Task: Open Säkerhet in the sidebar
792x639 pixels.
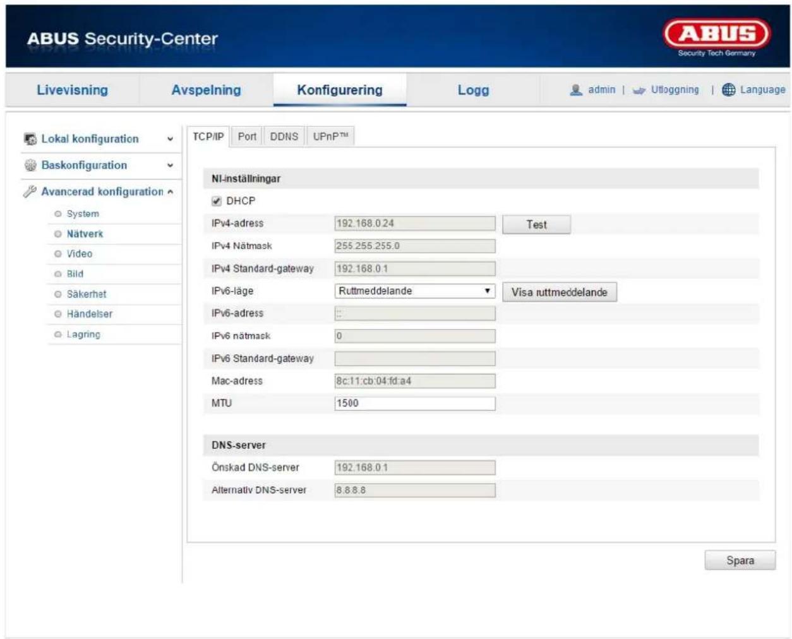Action: click(87, 294)
